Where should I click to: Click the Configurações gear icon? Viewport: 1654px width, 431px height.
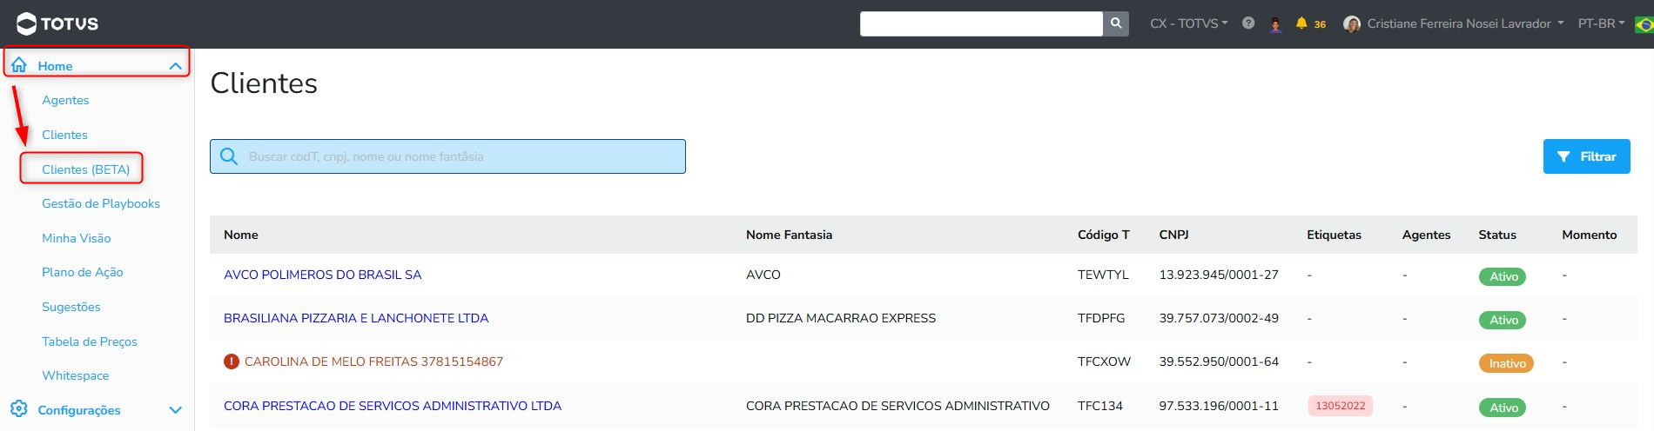(x=18, y=409)
